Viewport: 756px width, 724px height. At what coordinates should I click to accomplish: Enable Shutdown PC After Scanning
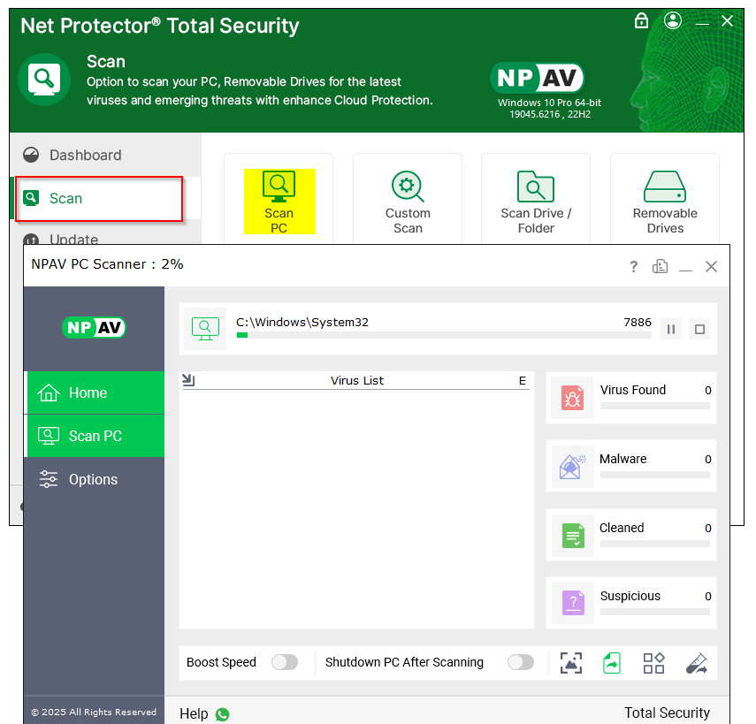(520, 662)
